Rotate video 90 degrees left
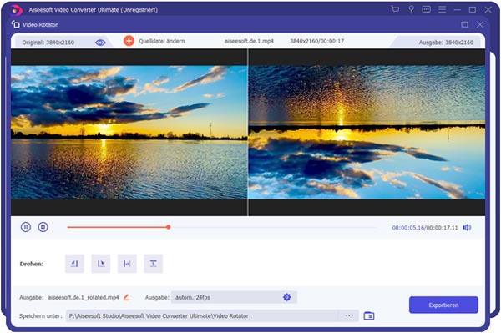 (74, 264)
